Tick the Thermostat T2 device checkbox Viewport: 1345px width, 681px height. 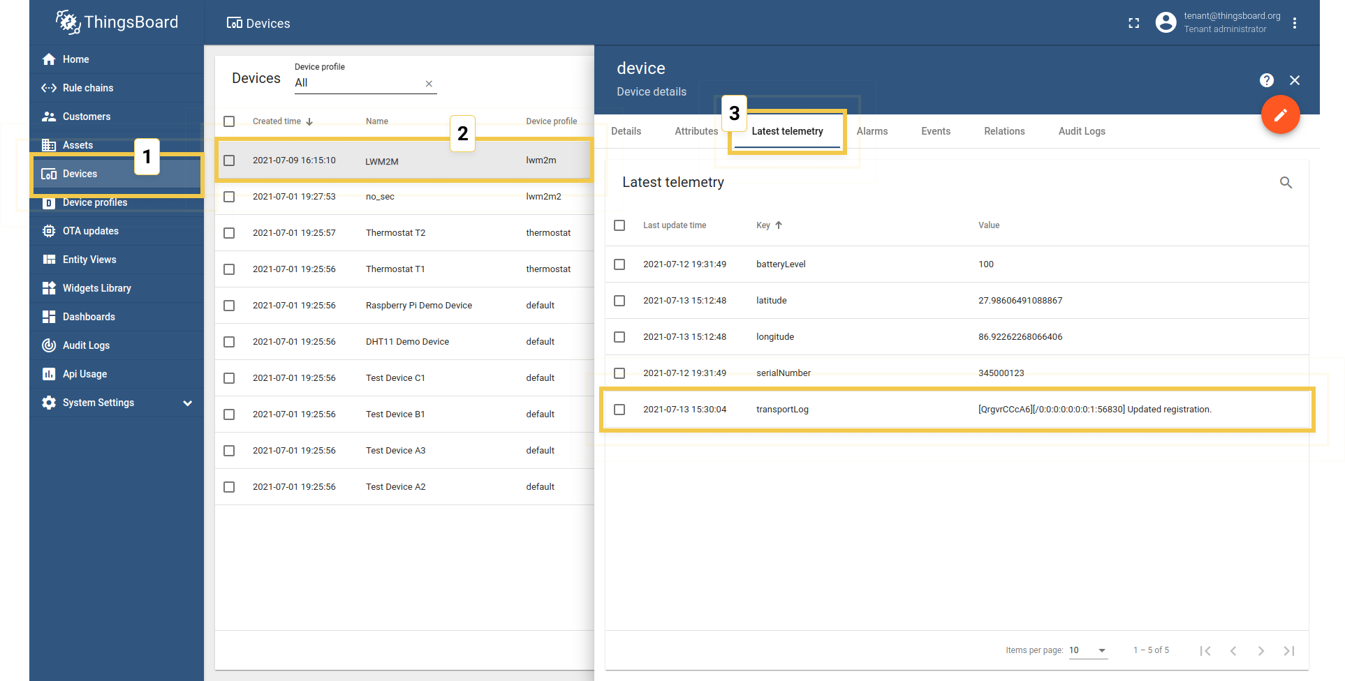pos(229,233)
